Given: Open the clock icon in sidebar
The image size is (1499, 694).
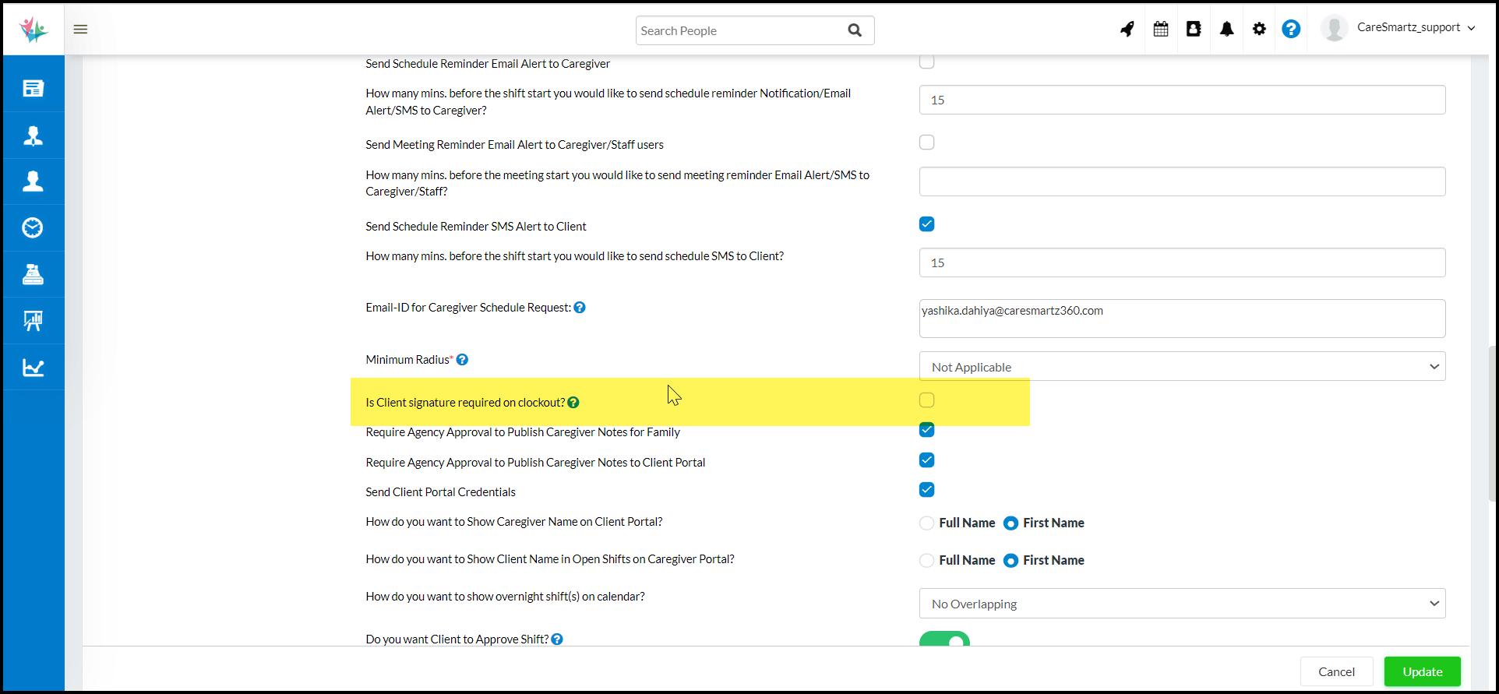Looking at the screenshot, I should pyautogui.click(x=33, y=227).
